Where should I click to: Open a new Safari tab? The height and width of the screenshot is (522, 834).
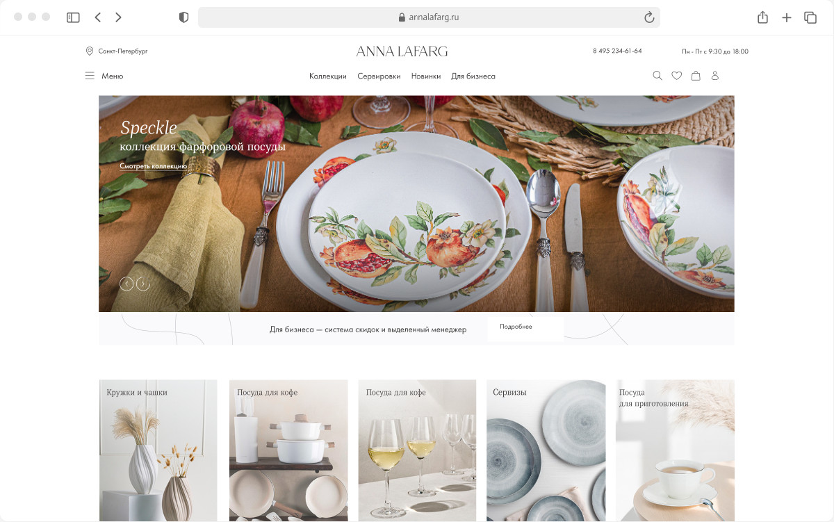pyautogui.click(x=786, y=17)
